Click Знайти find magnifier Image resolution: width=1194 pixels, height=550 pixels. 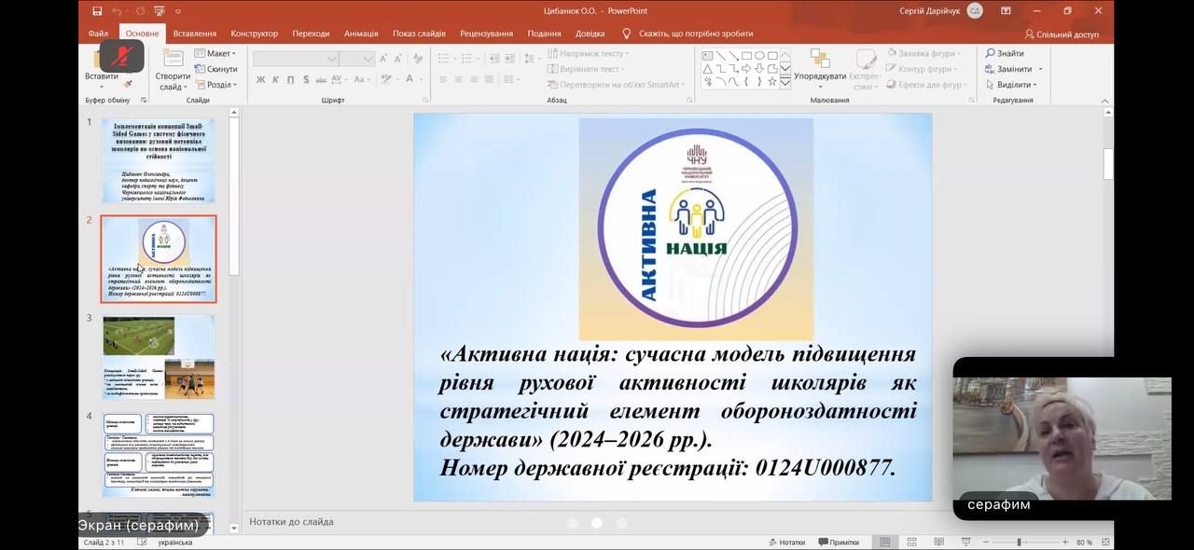pos(1004,53)
